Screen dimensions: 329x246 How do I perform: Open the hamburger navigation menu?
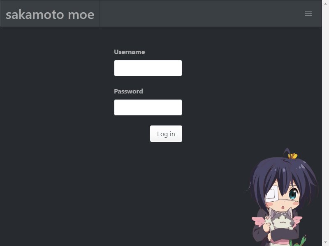point(308,14)
